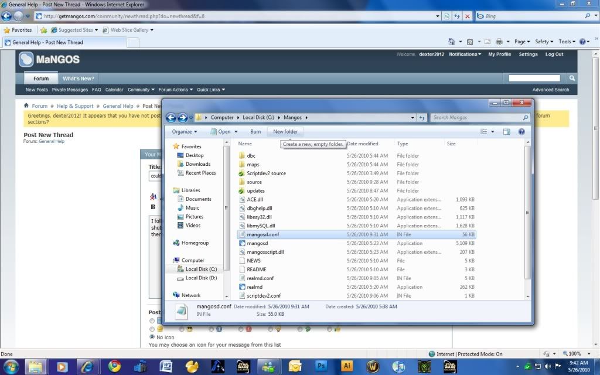This screenshot has width=600, height=375.
Task: Click the Add to Favorites Bar star icon
Action: tap(43, 30)
